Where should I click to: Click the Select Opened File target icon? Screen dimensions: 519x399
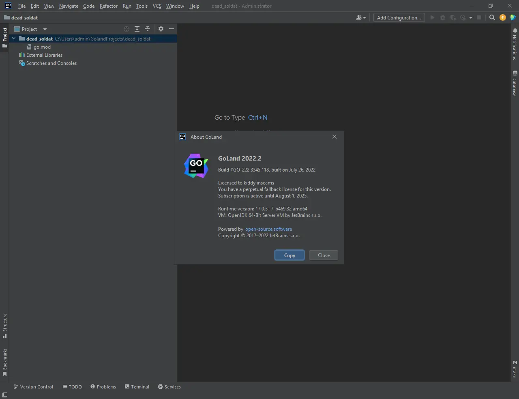point(127,29)
